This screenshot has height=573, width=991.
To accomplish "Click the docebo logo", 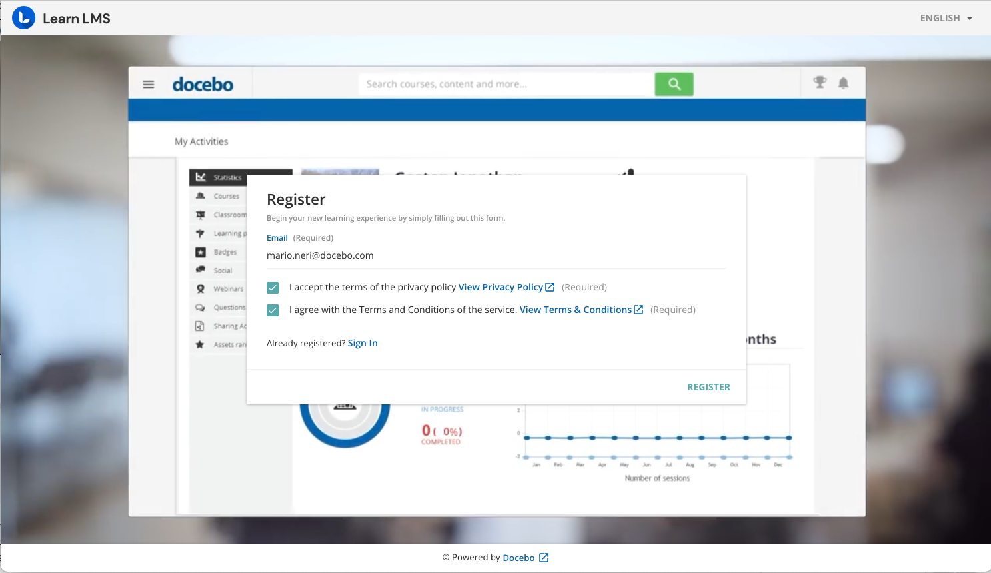I will [203, 85].
